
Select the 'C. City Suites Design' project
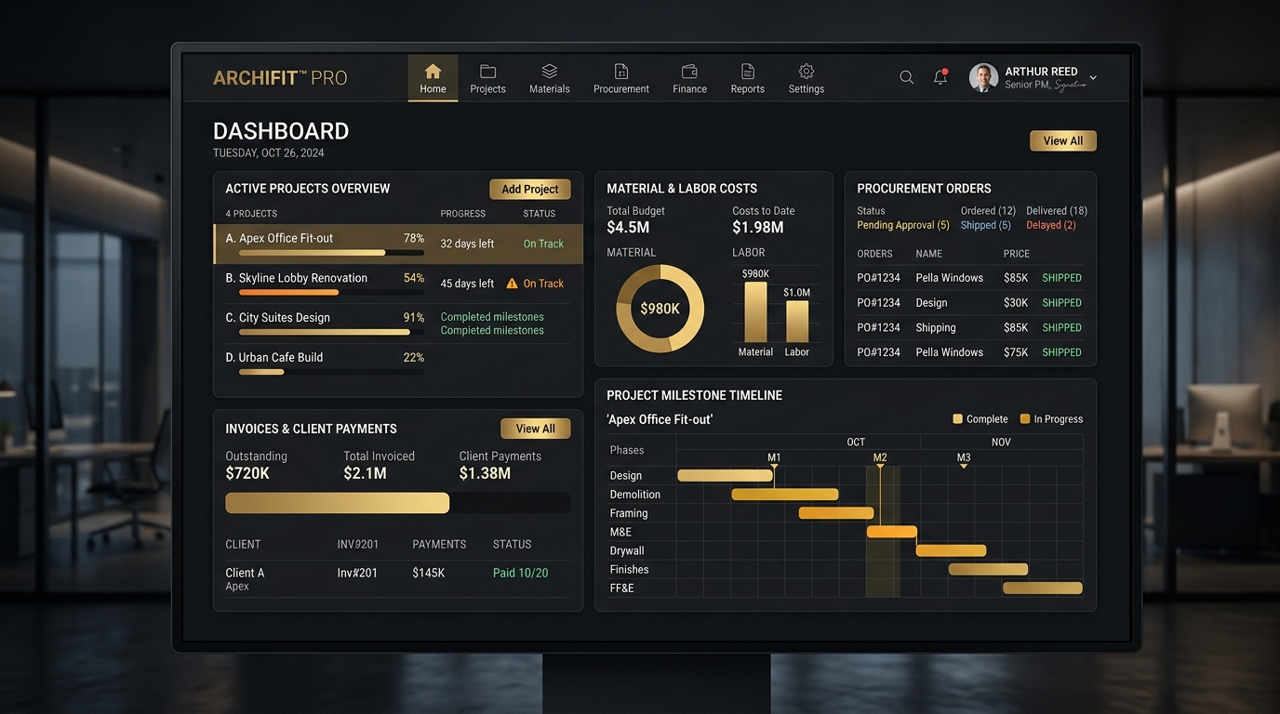click(x=398, y=324)
